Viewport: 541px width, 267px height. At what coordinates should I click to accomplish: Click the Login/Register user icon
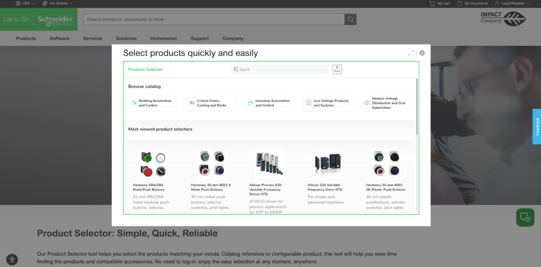[497, 4]
